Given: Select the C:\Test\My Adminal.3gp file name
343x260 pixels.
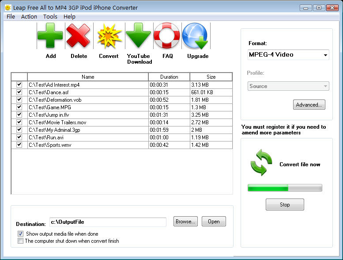Looking at the screenshot, I should [54, 130].
